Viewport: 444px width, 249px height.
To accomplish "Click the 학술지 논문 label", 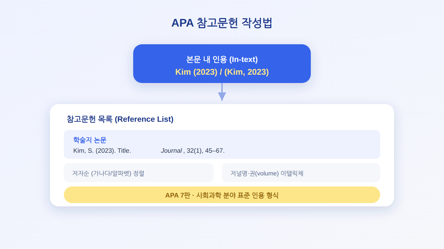I will tap(90, 140).
